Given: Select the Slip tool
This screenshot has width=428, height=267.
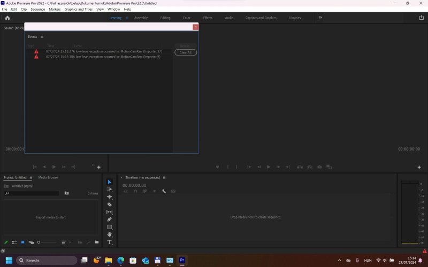Looking at the screenshot, I should pos(110,212).
